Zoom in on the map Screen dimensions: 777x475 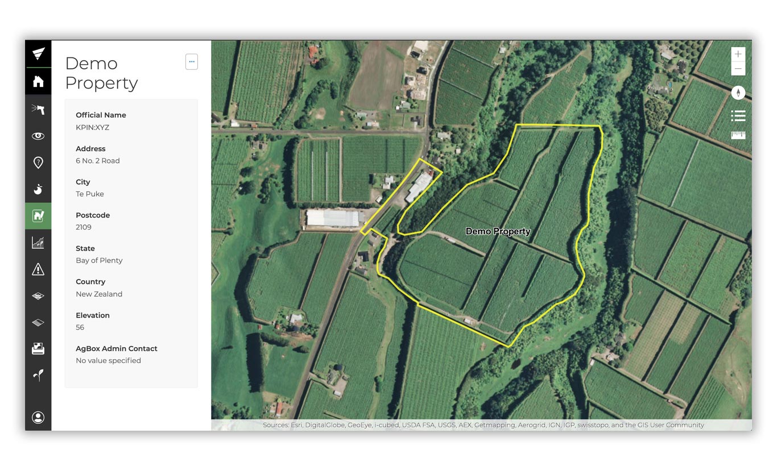tap(738, 54)
